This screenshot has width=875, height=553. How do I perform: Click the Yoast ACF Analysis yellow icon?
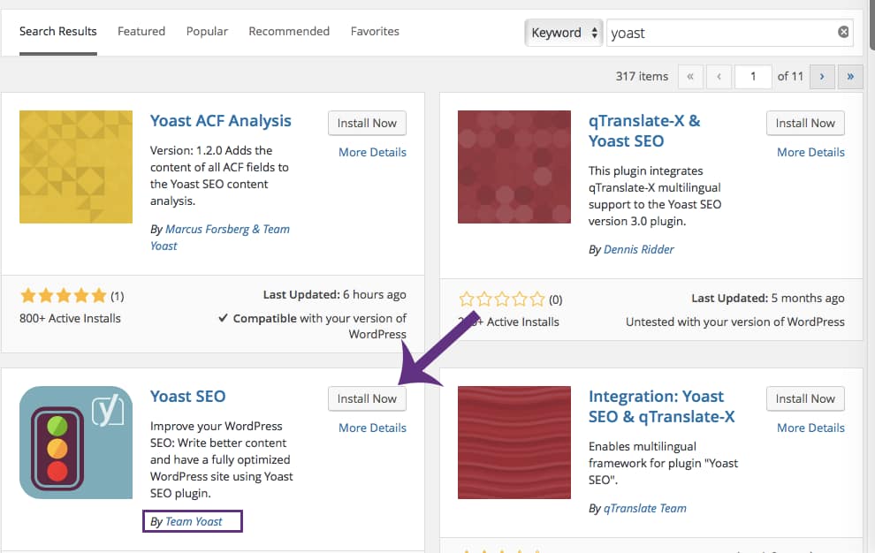[76, 167]
